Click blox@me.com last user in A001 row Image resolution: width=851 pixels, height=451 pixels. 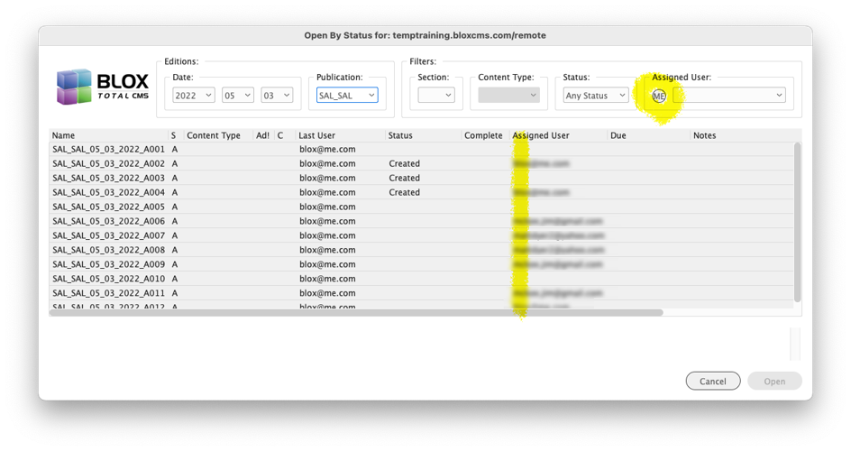click(327, 149)
